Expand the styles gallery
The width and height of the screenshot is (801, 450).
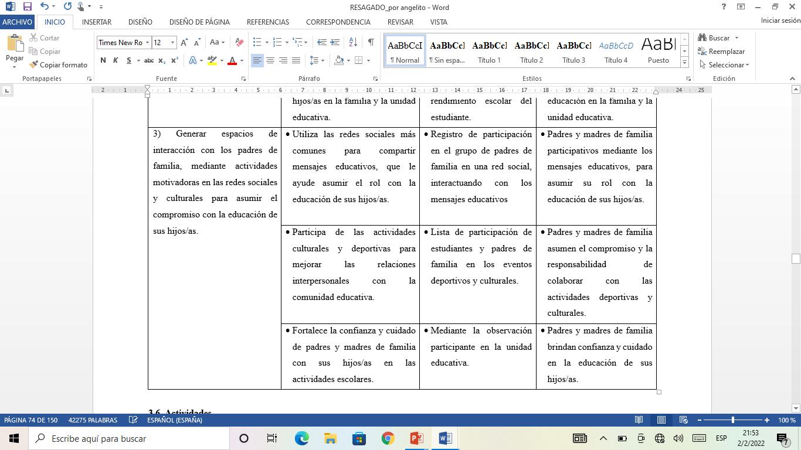(x=684, y=62)
